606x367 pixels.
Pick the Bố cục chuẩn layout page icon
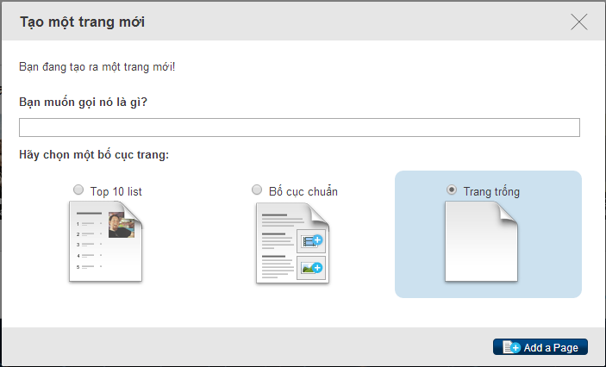pos(291,243)
